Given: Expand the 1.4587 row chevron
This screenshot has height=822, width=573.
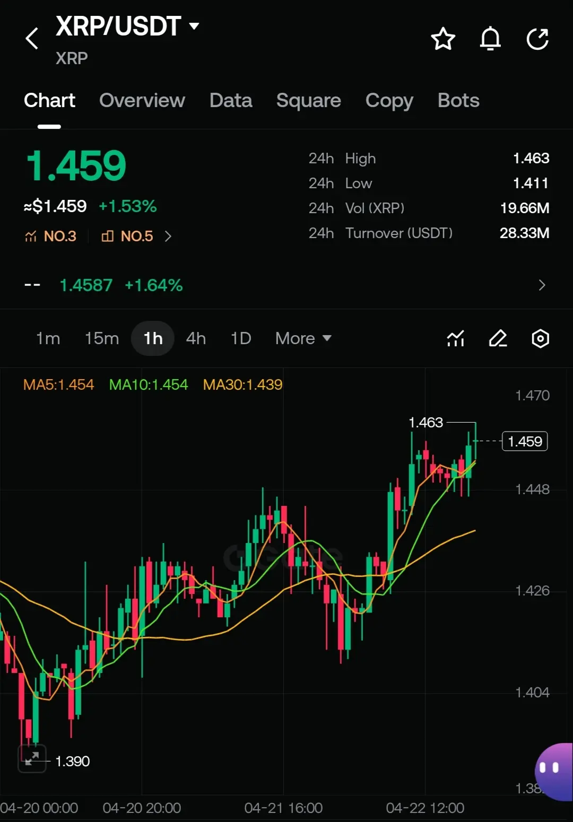Looking at the screenshot, I should click(x=542, y=285).
